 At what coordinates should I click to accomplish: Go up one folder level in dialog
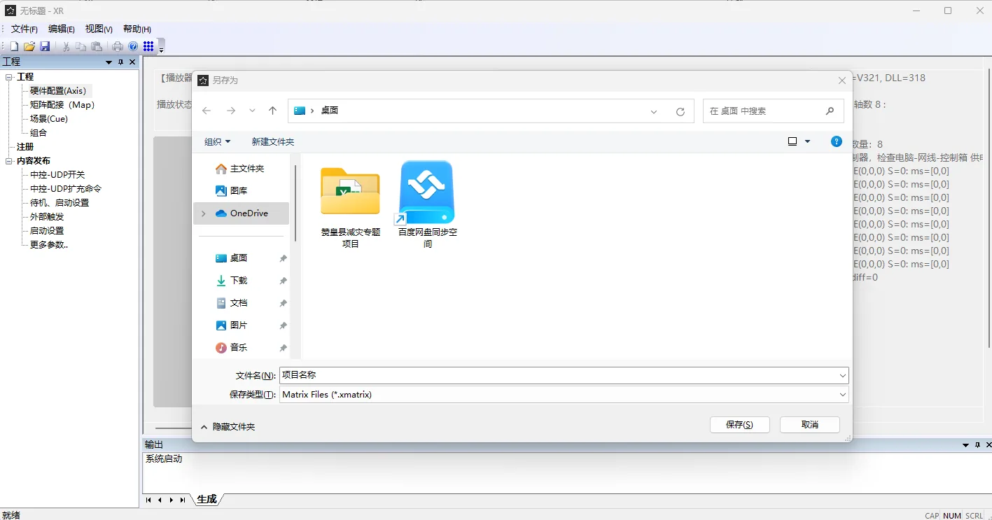pyautogui.click(x=273, y=111)
